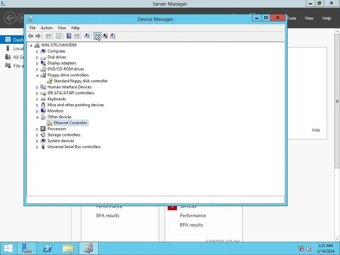This screenshot has height=255, width=340.
Task: Click the muted volume tray icon
Action: click(309, 248)
